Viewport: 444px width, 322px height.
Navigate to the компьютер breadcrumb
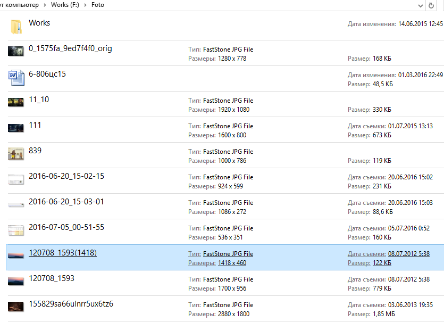(20, 5)
